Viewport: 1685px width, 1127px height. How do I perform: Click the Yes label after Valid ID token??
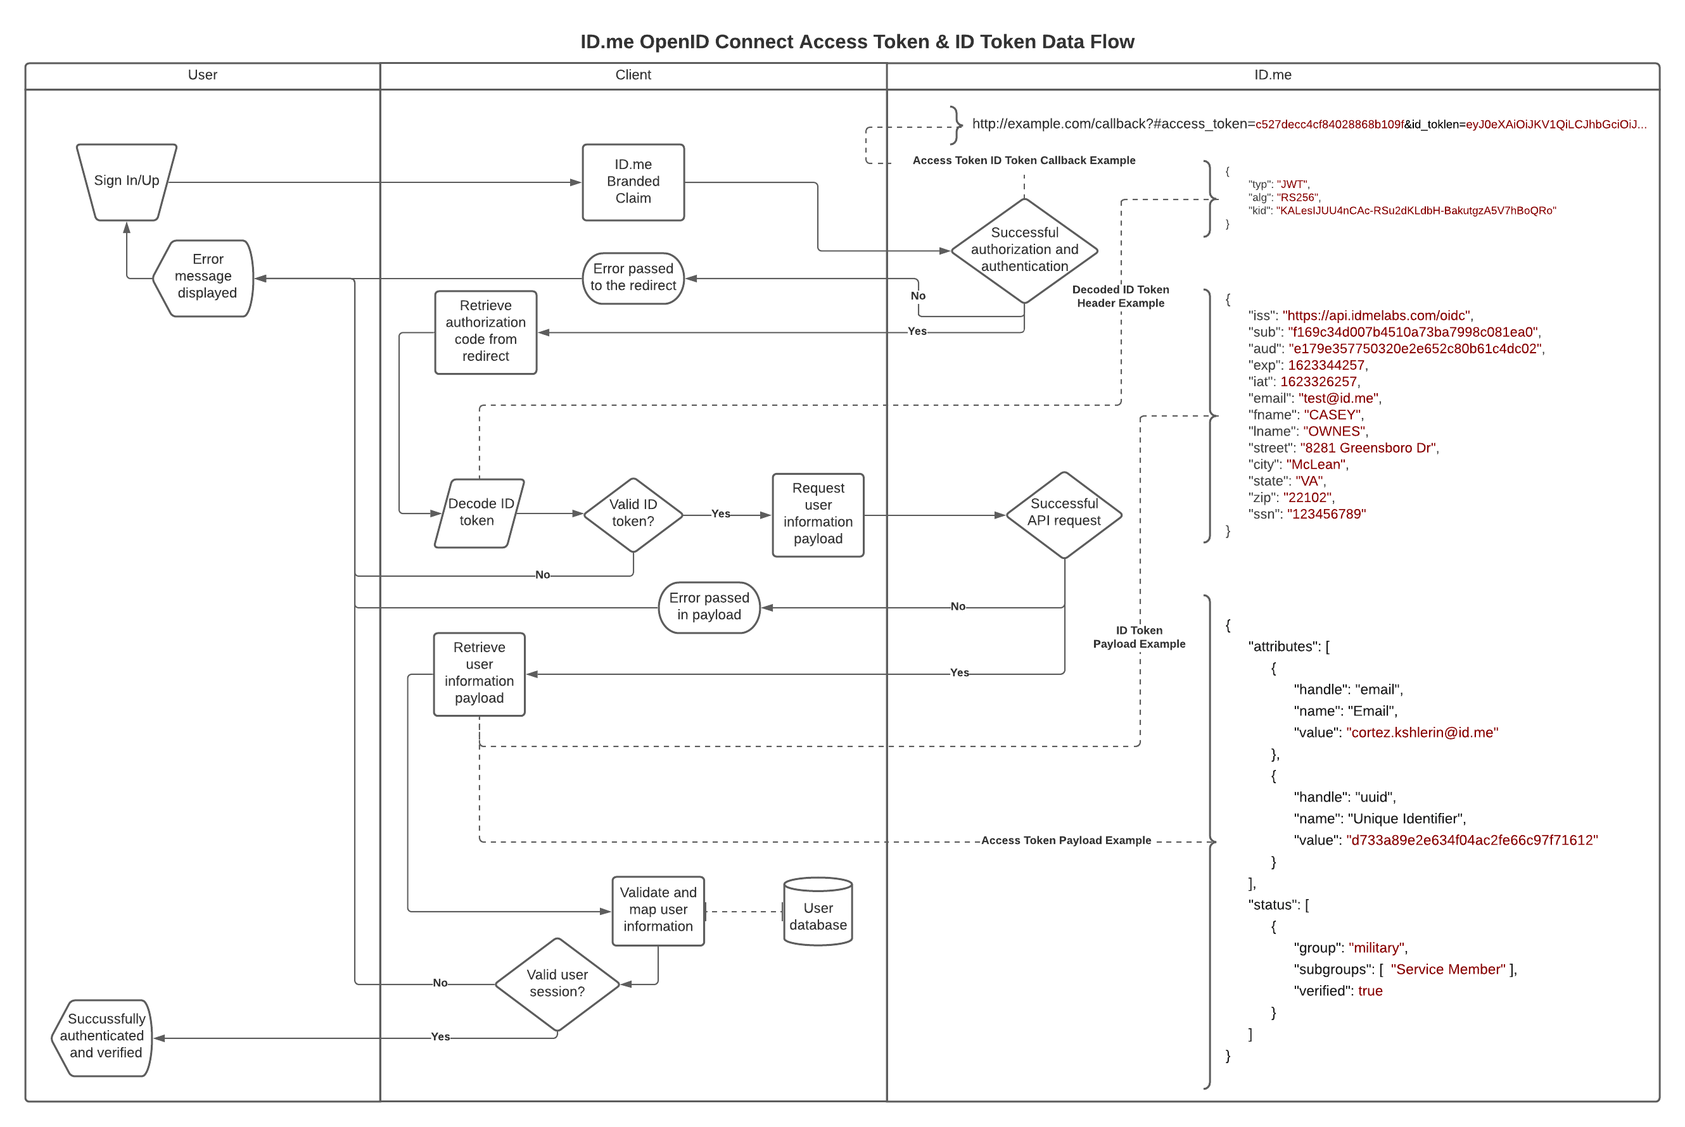(x=721, y=514)
